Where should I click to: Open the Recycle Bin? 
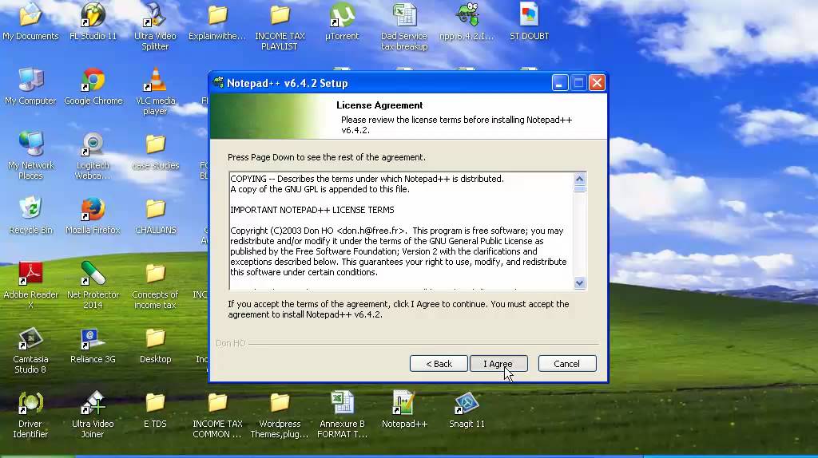30,215
